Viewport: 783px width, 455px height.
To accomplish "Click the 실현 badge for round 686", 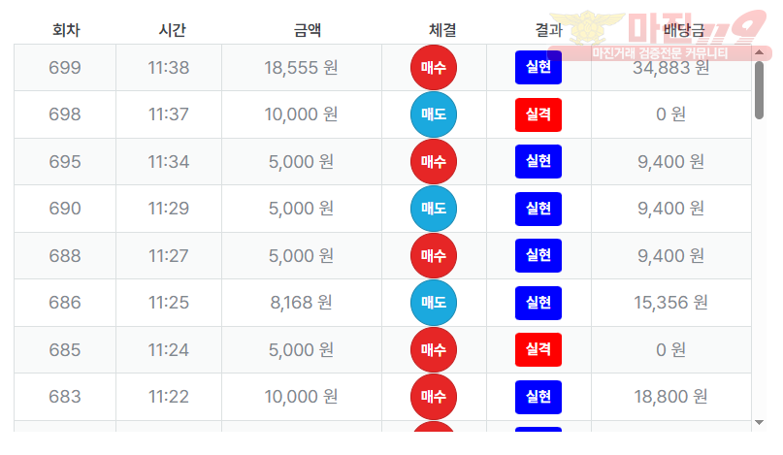I will (x=538, y=303).
